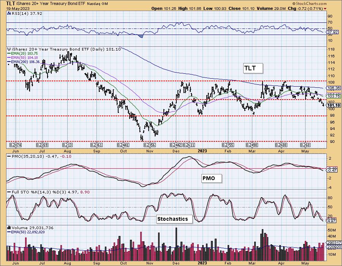
Task: Click the TLT ticker symbol in header
Action: [11, 3]
